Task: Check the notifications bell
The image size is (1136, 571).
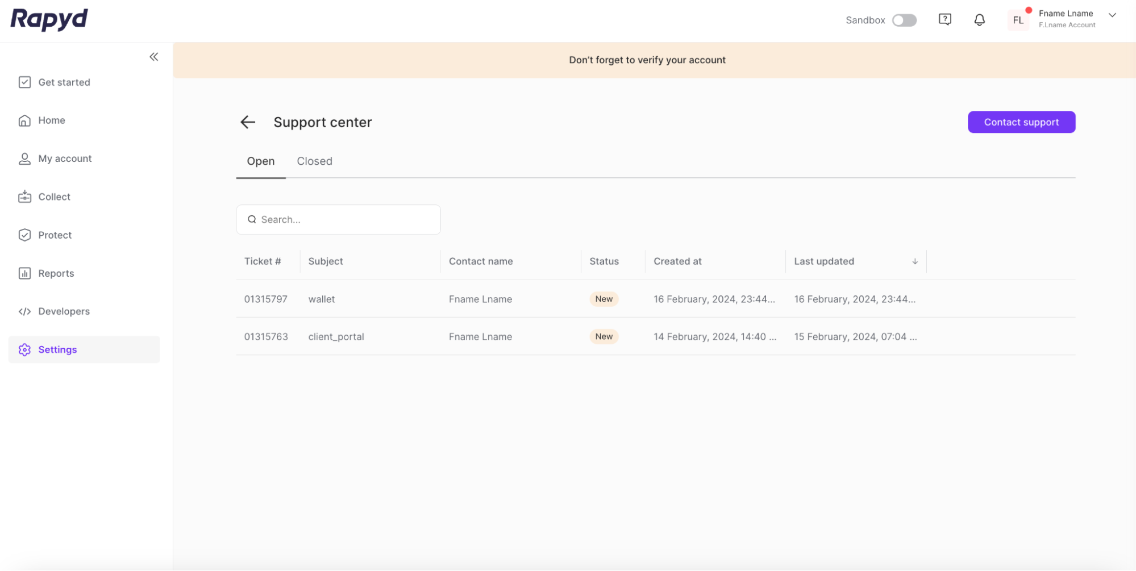Action: pyautogui.click(x=979, y=19)
